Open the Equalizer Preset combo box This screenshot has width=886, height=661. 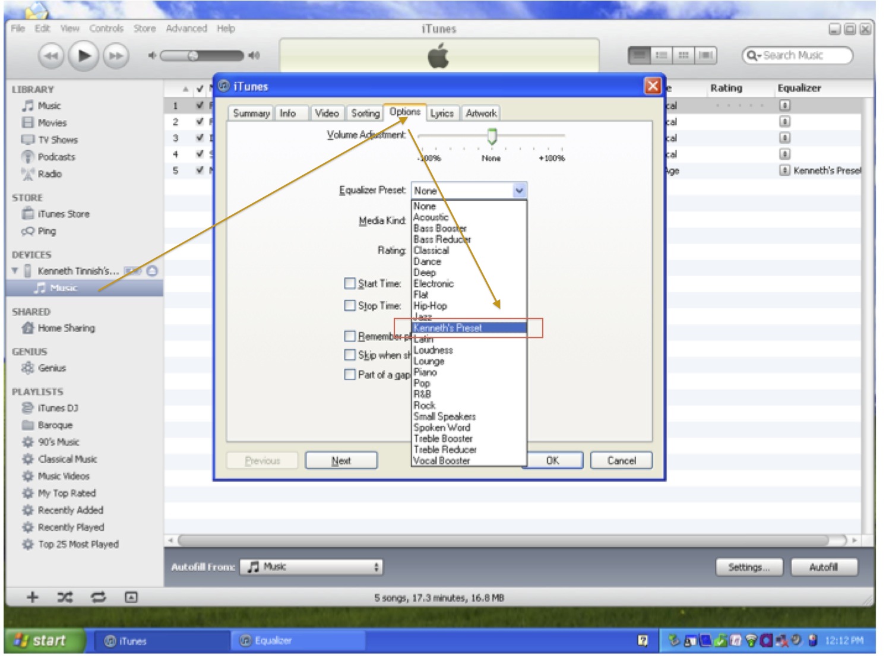click(x=469, y=191)
